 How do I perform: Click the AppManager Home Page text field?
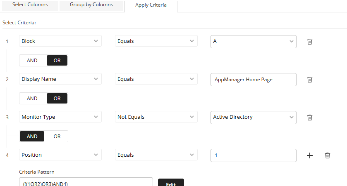[x=254, y=79]
